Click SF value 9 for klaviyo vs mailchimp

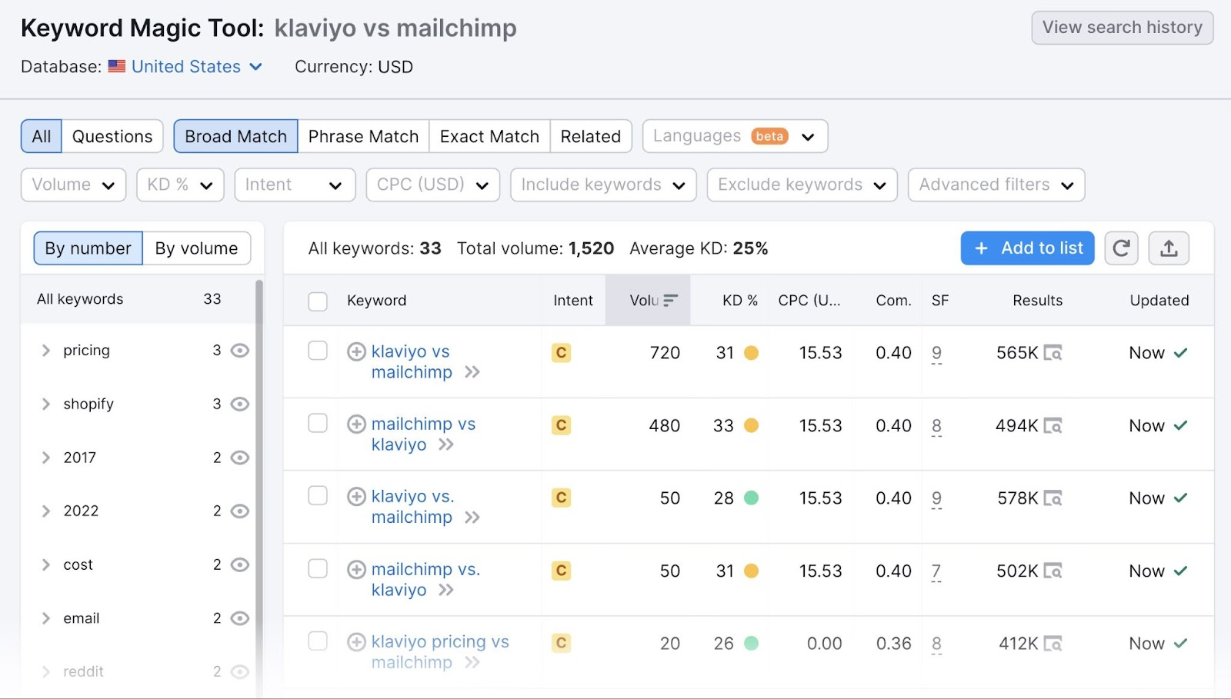point(936,354)
